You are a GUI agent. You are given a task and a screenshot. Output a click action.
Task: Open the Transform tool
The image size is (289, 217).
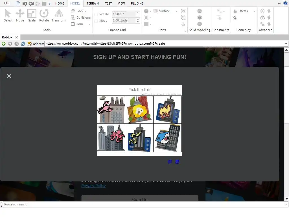tap(59, 16)
